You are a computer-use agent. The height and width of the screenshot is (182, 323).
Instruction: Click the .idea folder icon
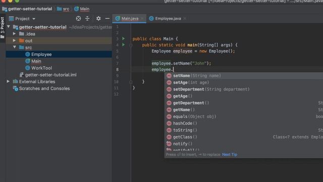pos(21,34)
